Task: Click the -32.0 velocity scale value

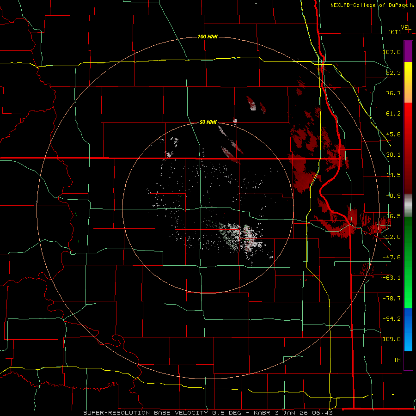Action: pos(392,237)
